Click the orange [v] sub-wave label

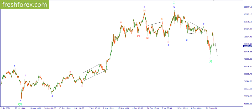click(144, 10)
